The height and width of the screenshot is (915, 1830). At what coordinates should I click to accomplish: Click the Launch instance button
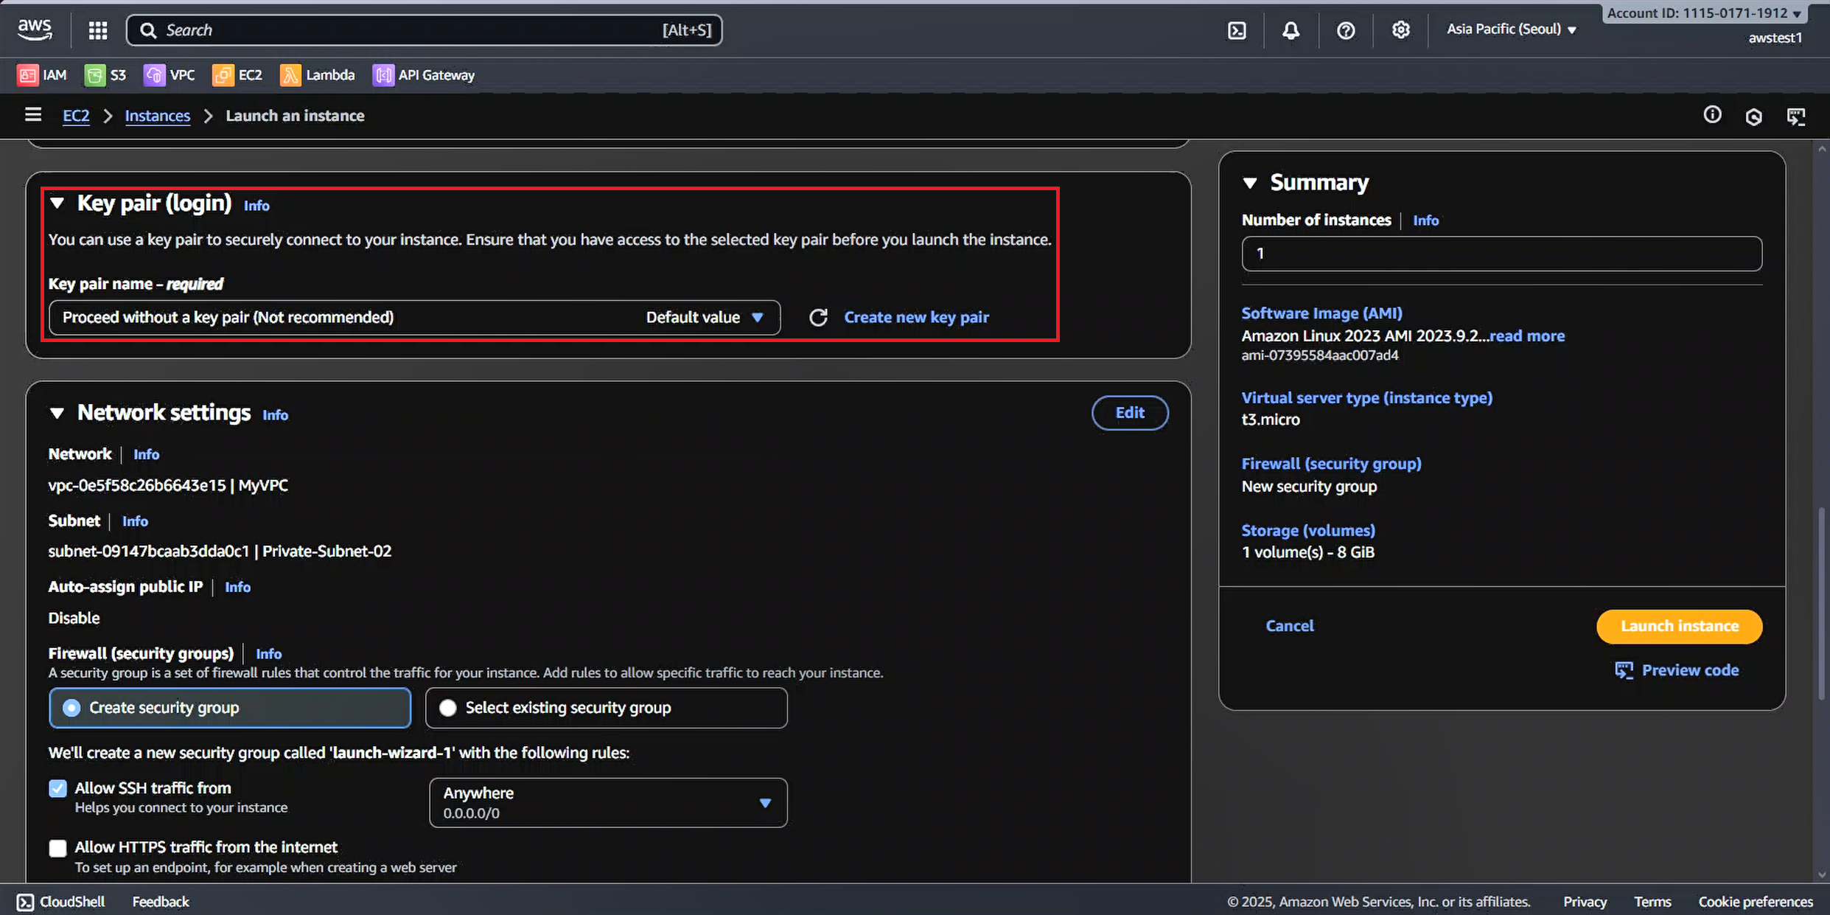(x=1679, y=626)
